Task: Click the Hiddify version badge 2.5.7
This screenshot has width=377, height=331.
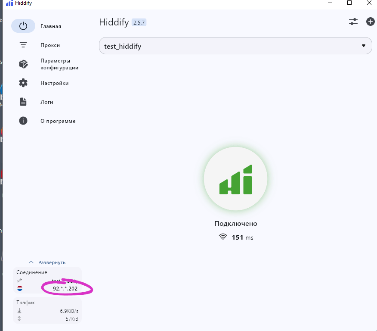Action: (x=139, y=22)
